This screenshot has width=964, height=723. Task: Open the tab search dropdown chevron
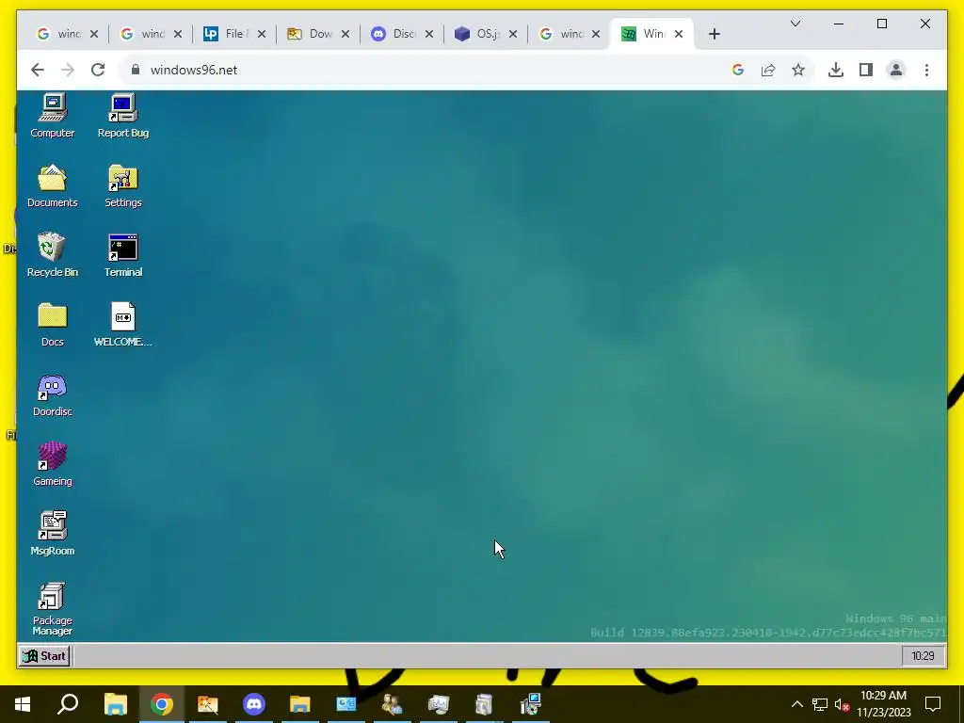(795, 24)
